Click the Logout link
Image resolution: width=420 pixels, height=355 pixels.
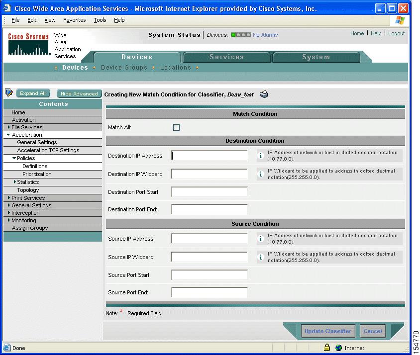pos(397,33)
